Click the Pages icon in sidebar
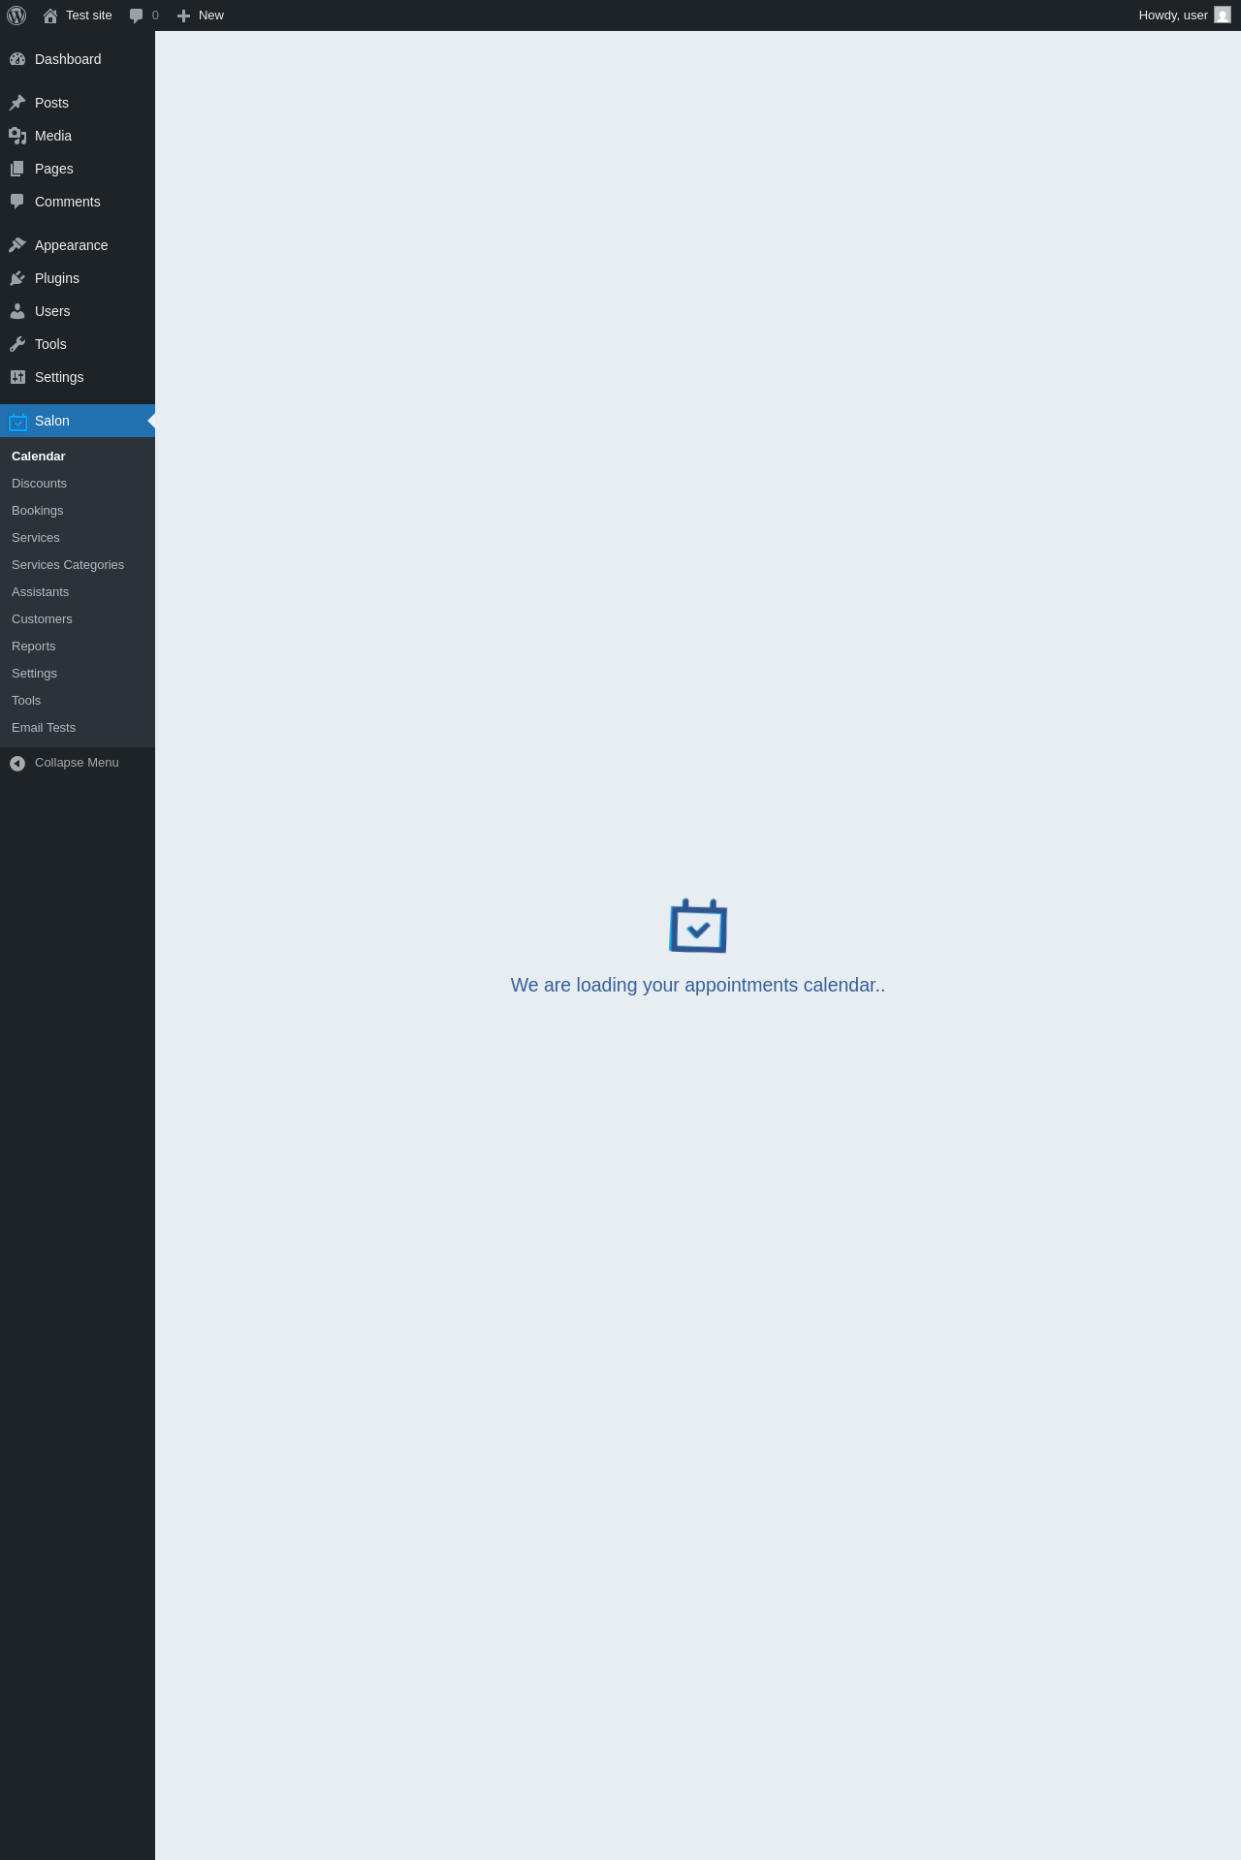The height and width of the screenshot is (1860, 1241). pos(17,169)
